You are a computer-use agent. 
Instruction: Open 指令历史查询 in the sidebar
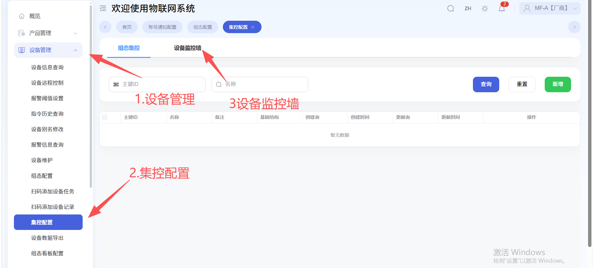[x=48, y=114]
